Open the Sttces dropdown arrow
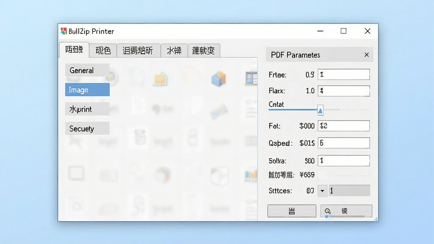Image resolution: width=434 pixels, height=244 pixels. pos(322,191)
